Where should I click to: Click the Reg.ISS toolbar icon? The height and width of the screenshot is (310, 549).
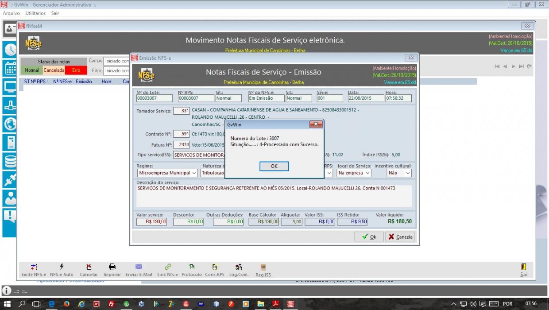(x=263, y=267)
